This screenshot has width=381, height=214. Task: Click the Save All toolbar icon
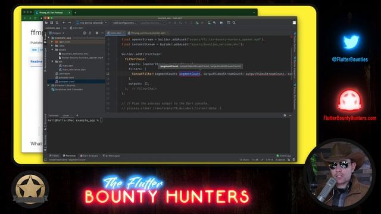click(52, 23)
